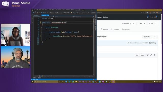Click the Console.WriteLine code line
This screenshot has width=163, height=92.
click(x=73, y=36)
